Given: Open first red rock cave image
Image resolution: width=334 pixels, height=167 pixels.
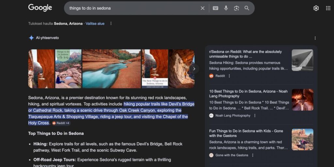Looking at the screenshot, I should [x=41, y=69].
